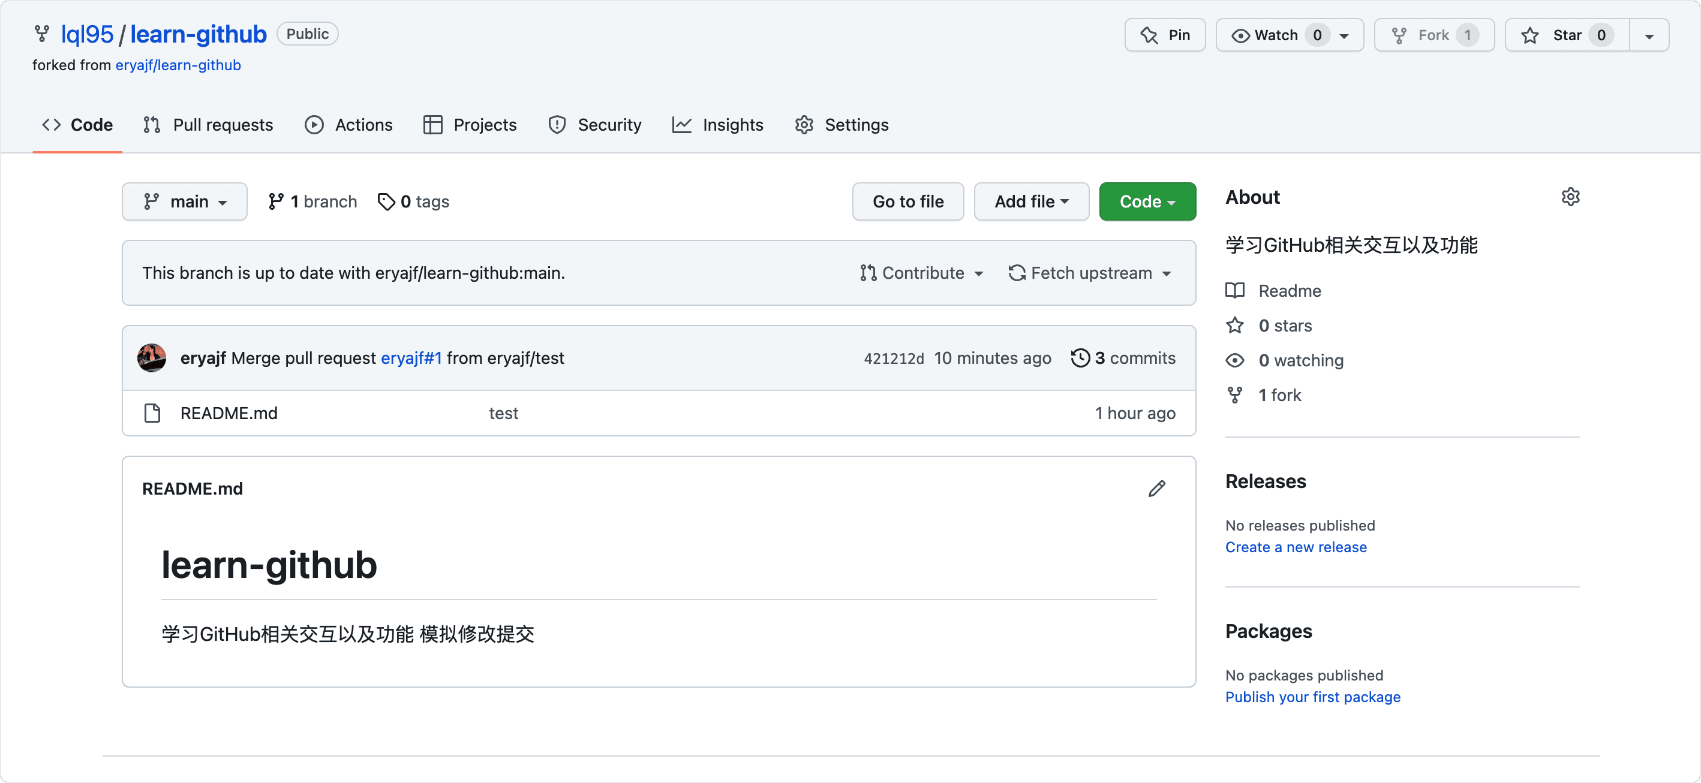Open the green Code clone dropdown
Viewport: 1701px width, 783px height.
coord(1147,201)
